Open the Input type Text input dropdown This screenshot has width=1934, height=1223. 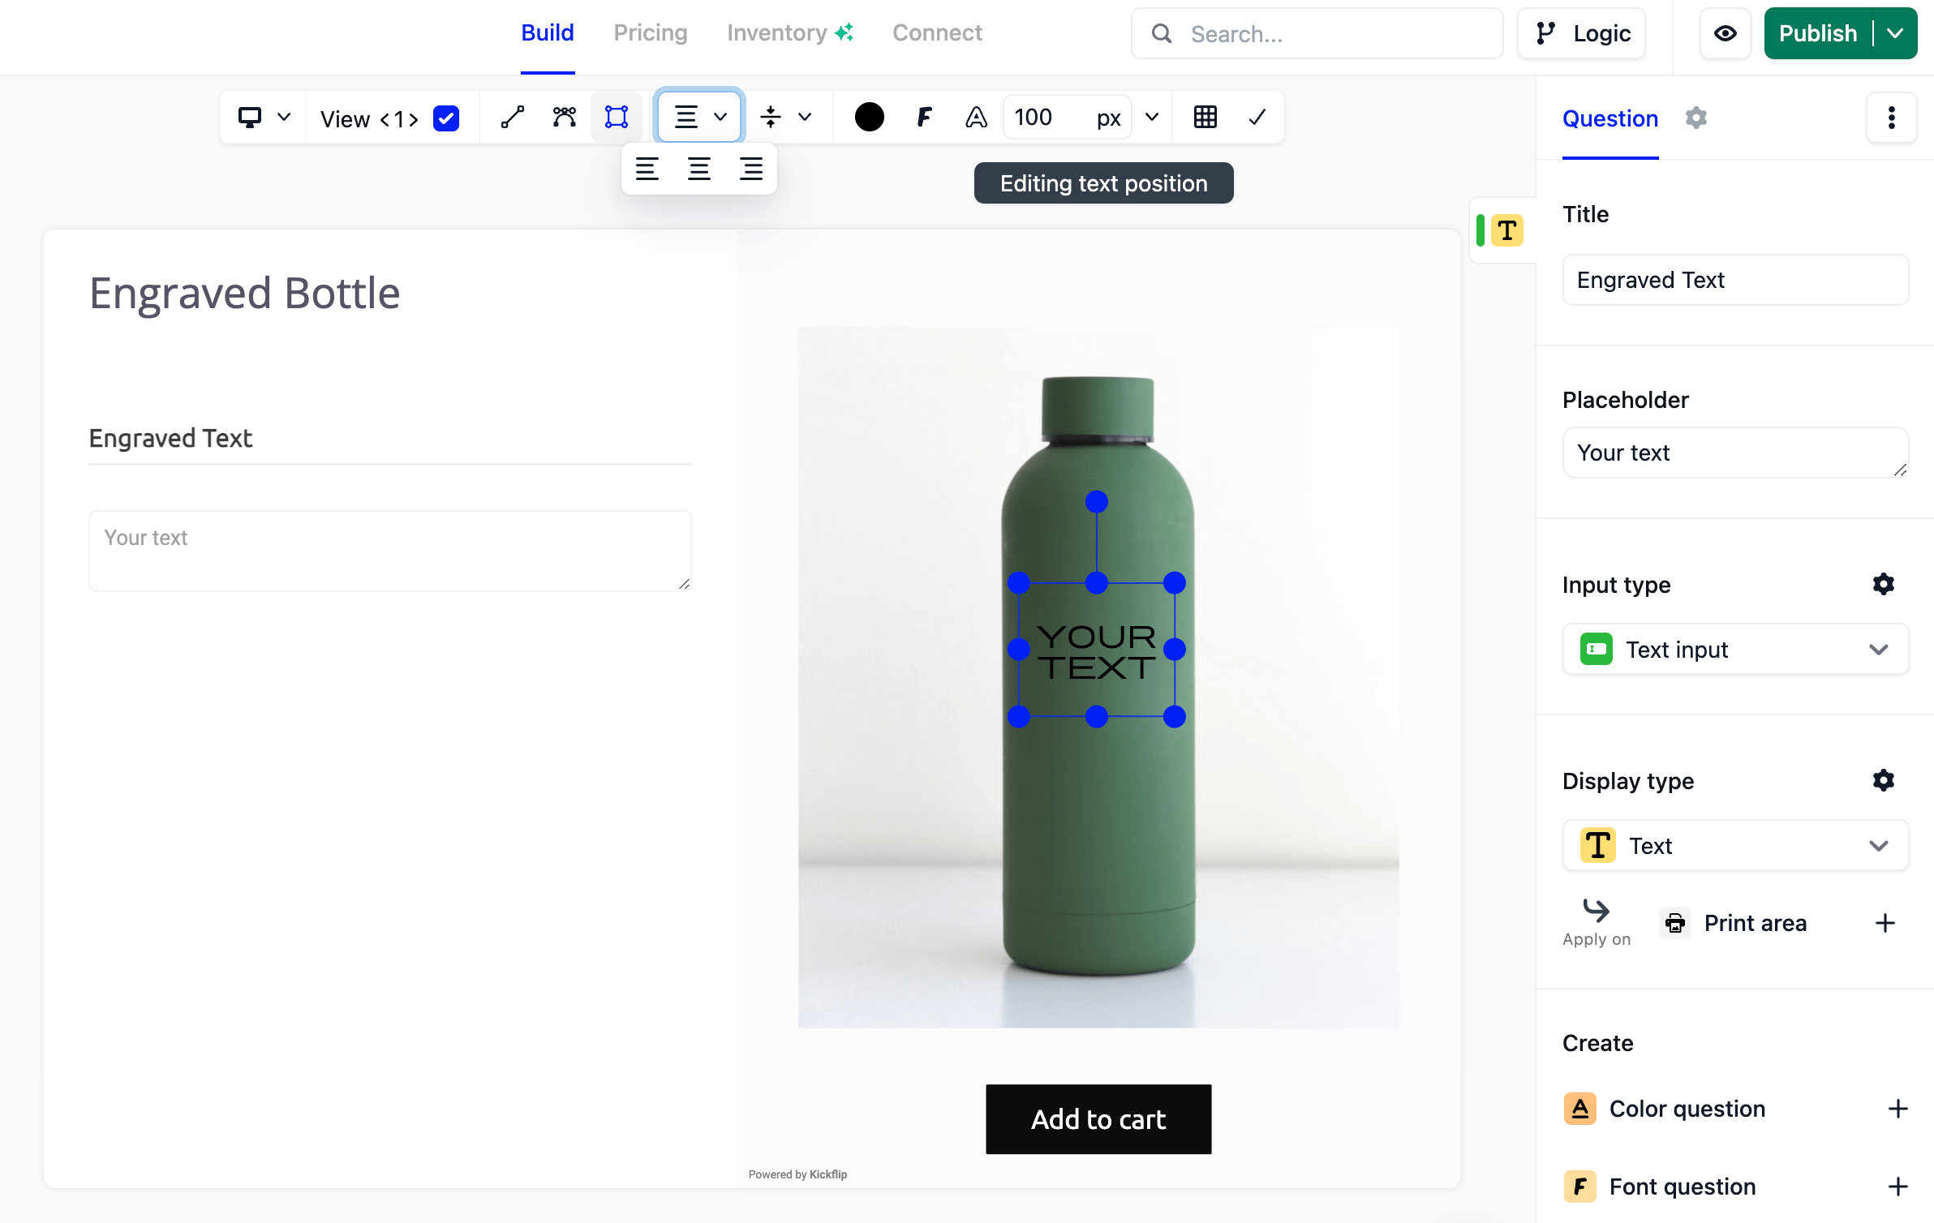(1734, 649)
